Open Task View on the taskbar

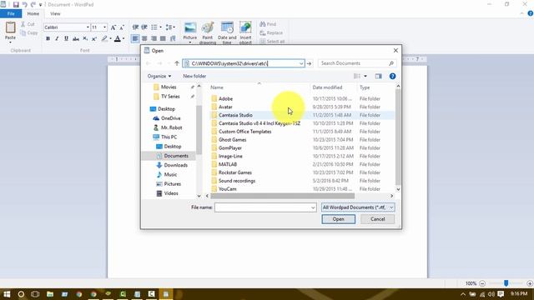click(35, 294)
